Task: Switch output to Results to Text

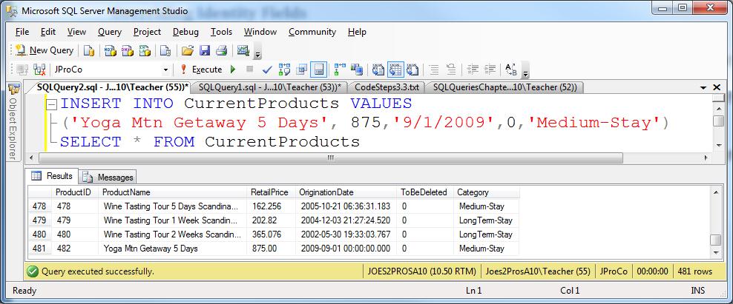Action: tap(378, 70)
